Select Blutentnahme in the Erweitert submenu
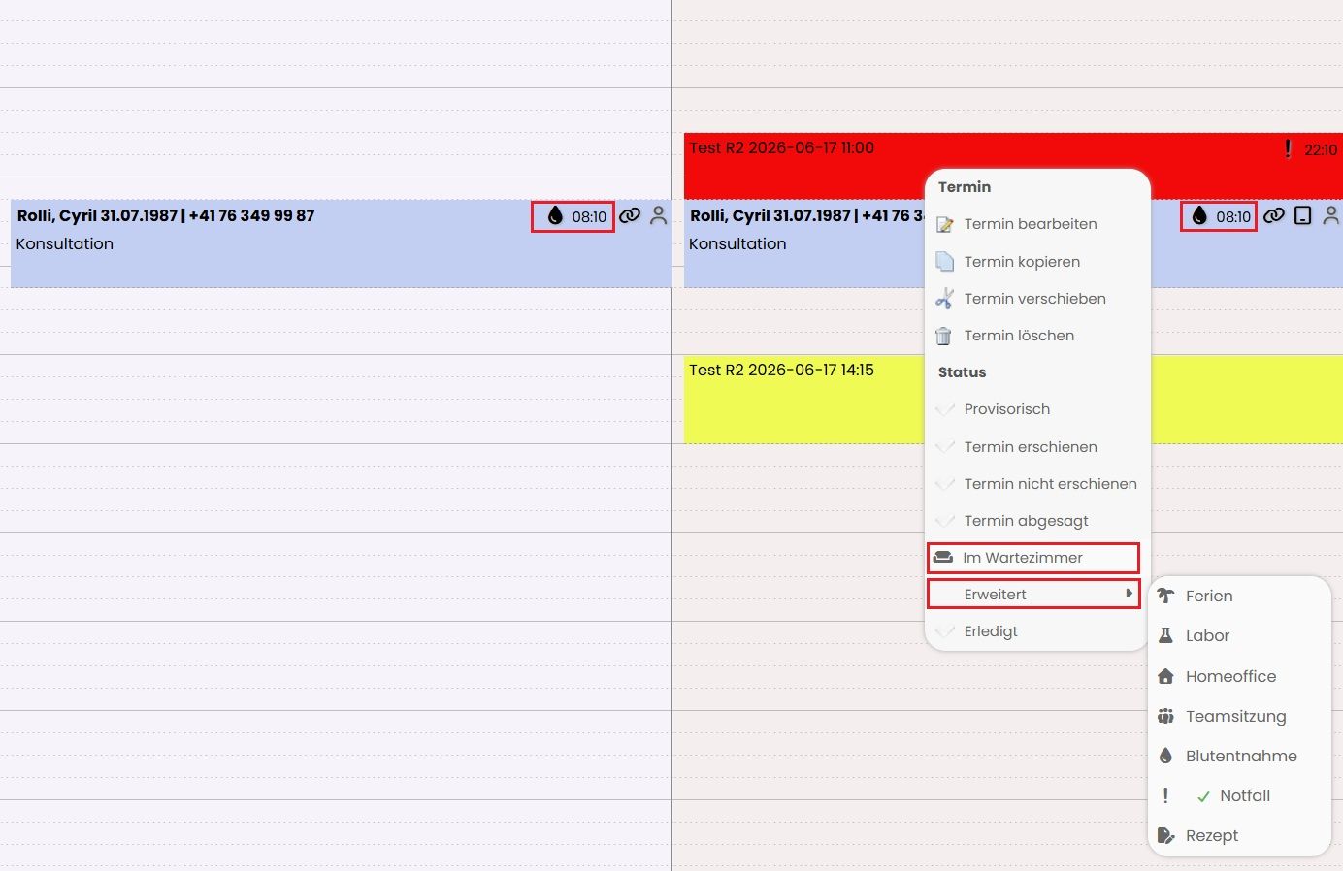 point(1239,756)
